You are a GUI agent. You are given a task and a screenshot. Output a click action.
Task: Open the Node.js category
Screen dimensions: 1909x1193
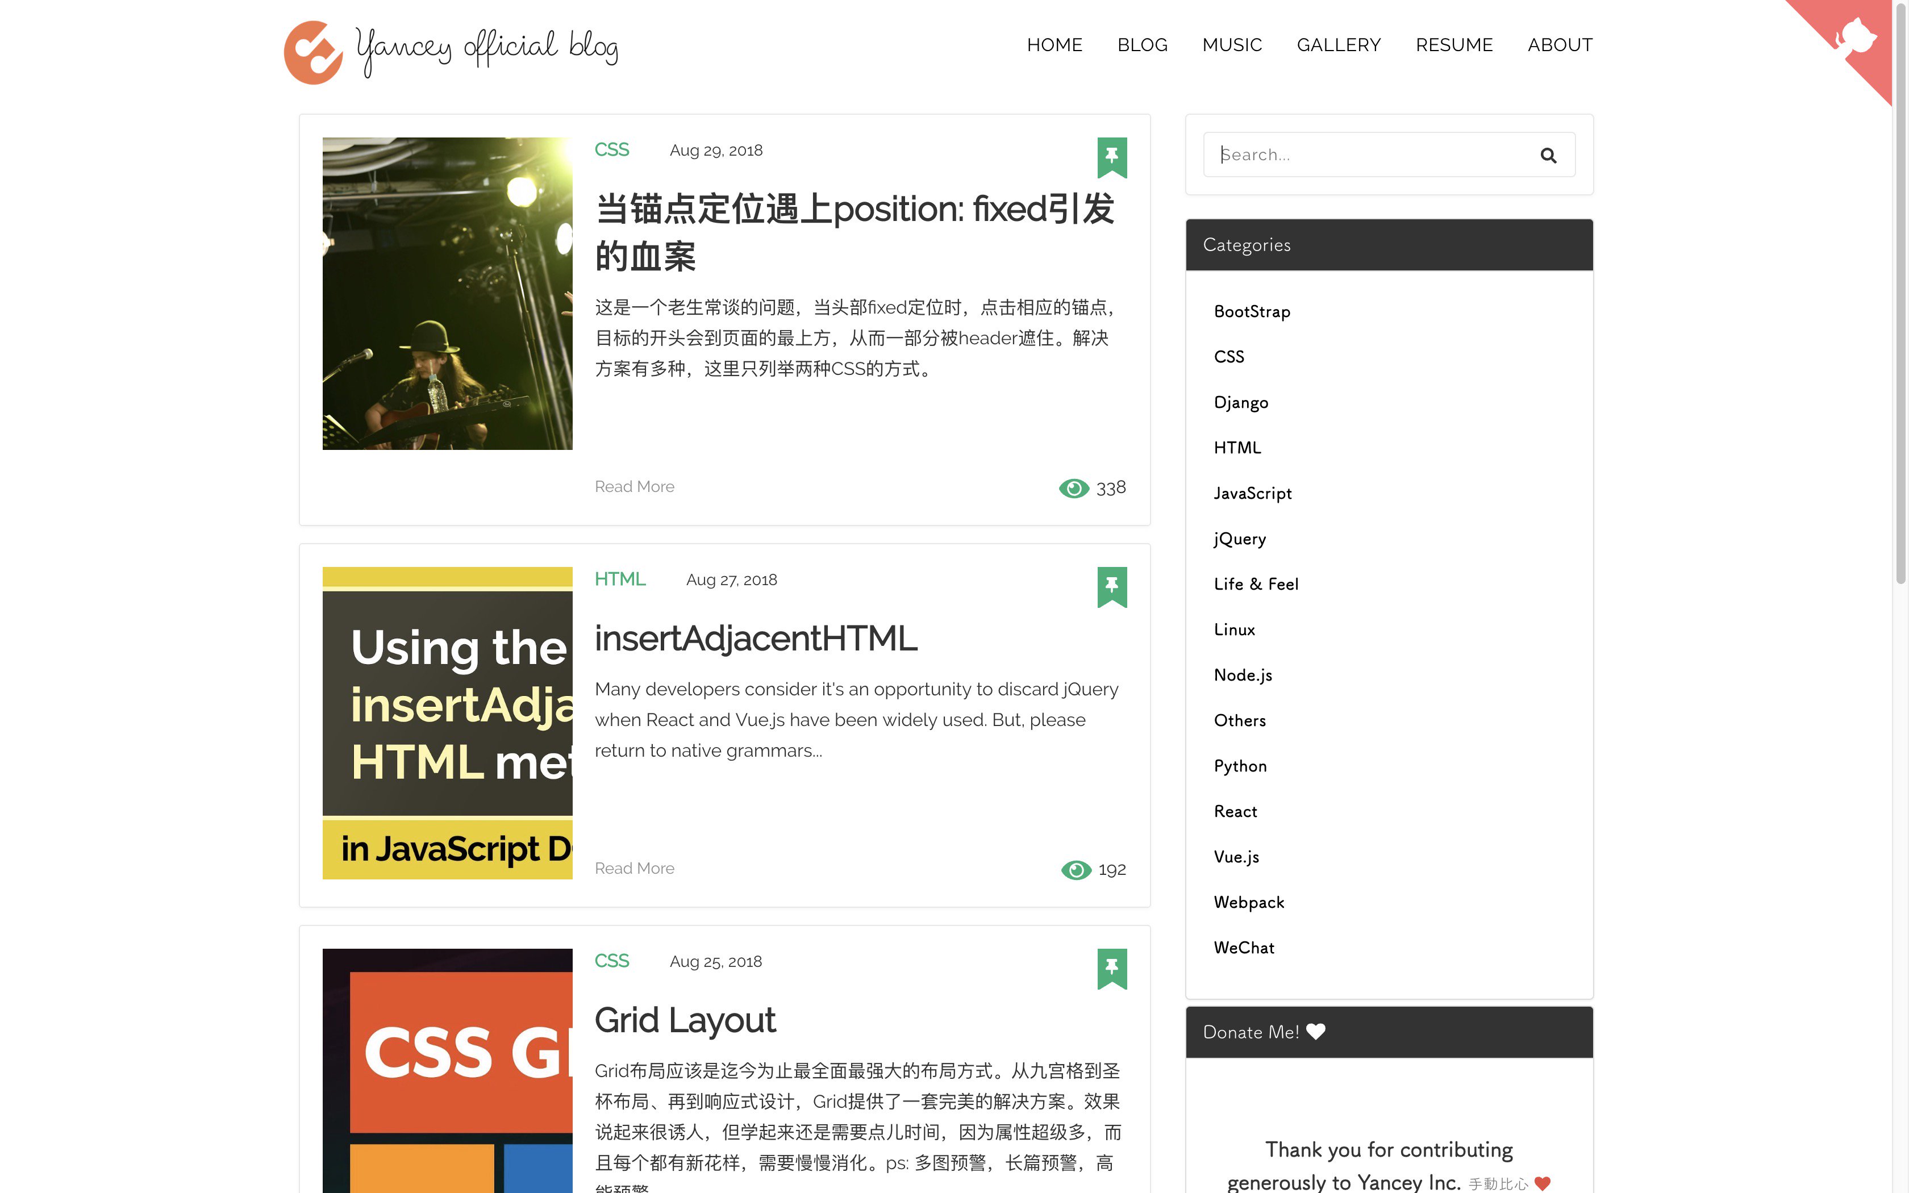coord(1243,675)
